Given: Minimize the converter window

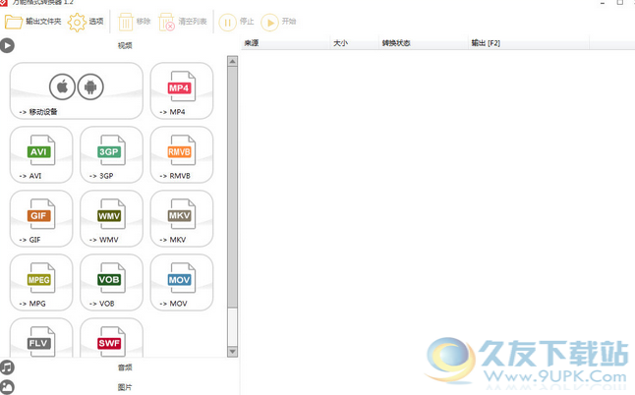Looking at the screenshot, I should [x=603, y=2].
